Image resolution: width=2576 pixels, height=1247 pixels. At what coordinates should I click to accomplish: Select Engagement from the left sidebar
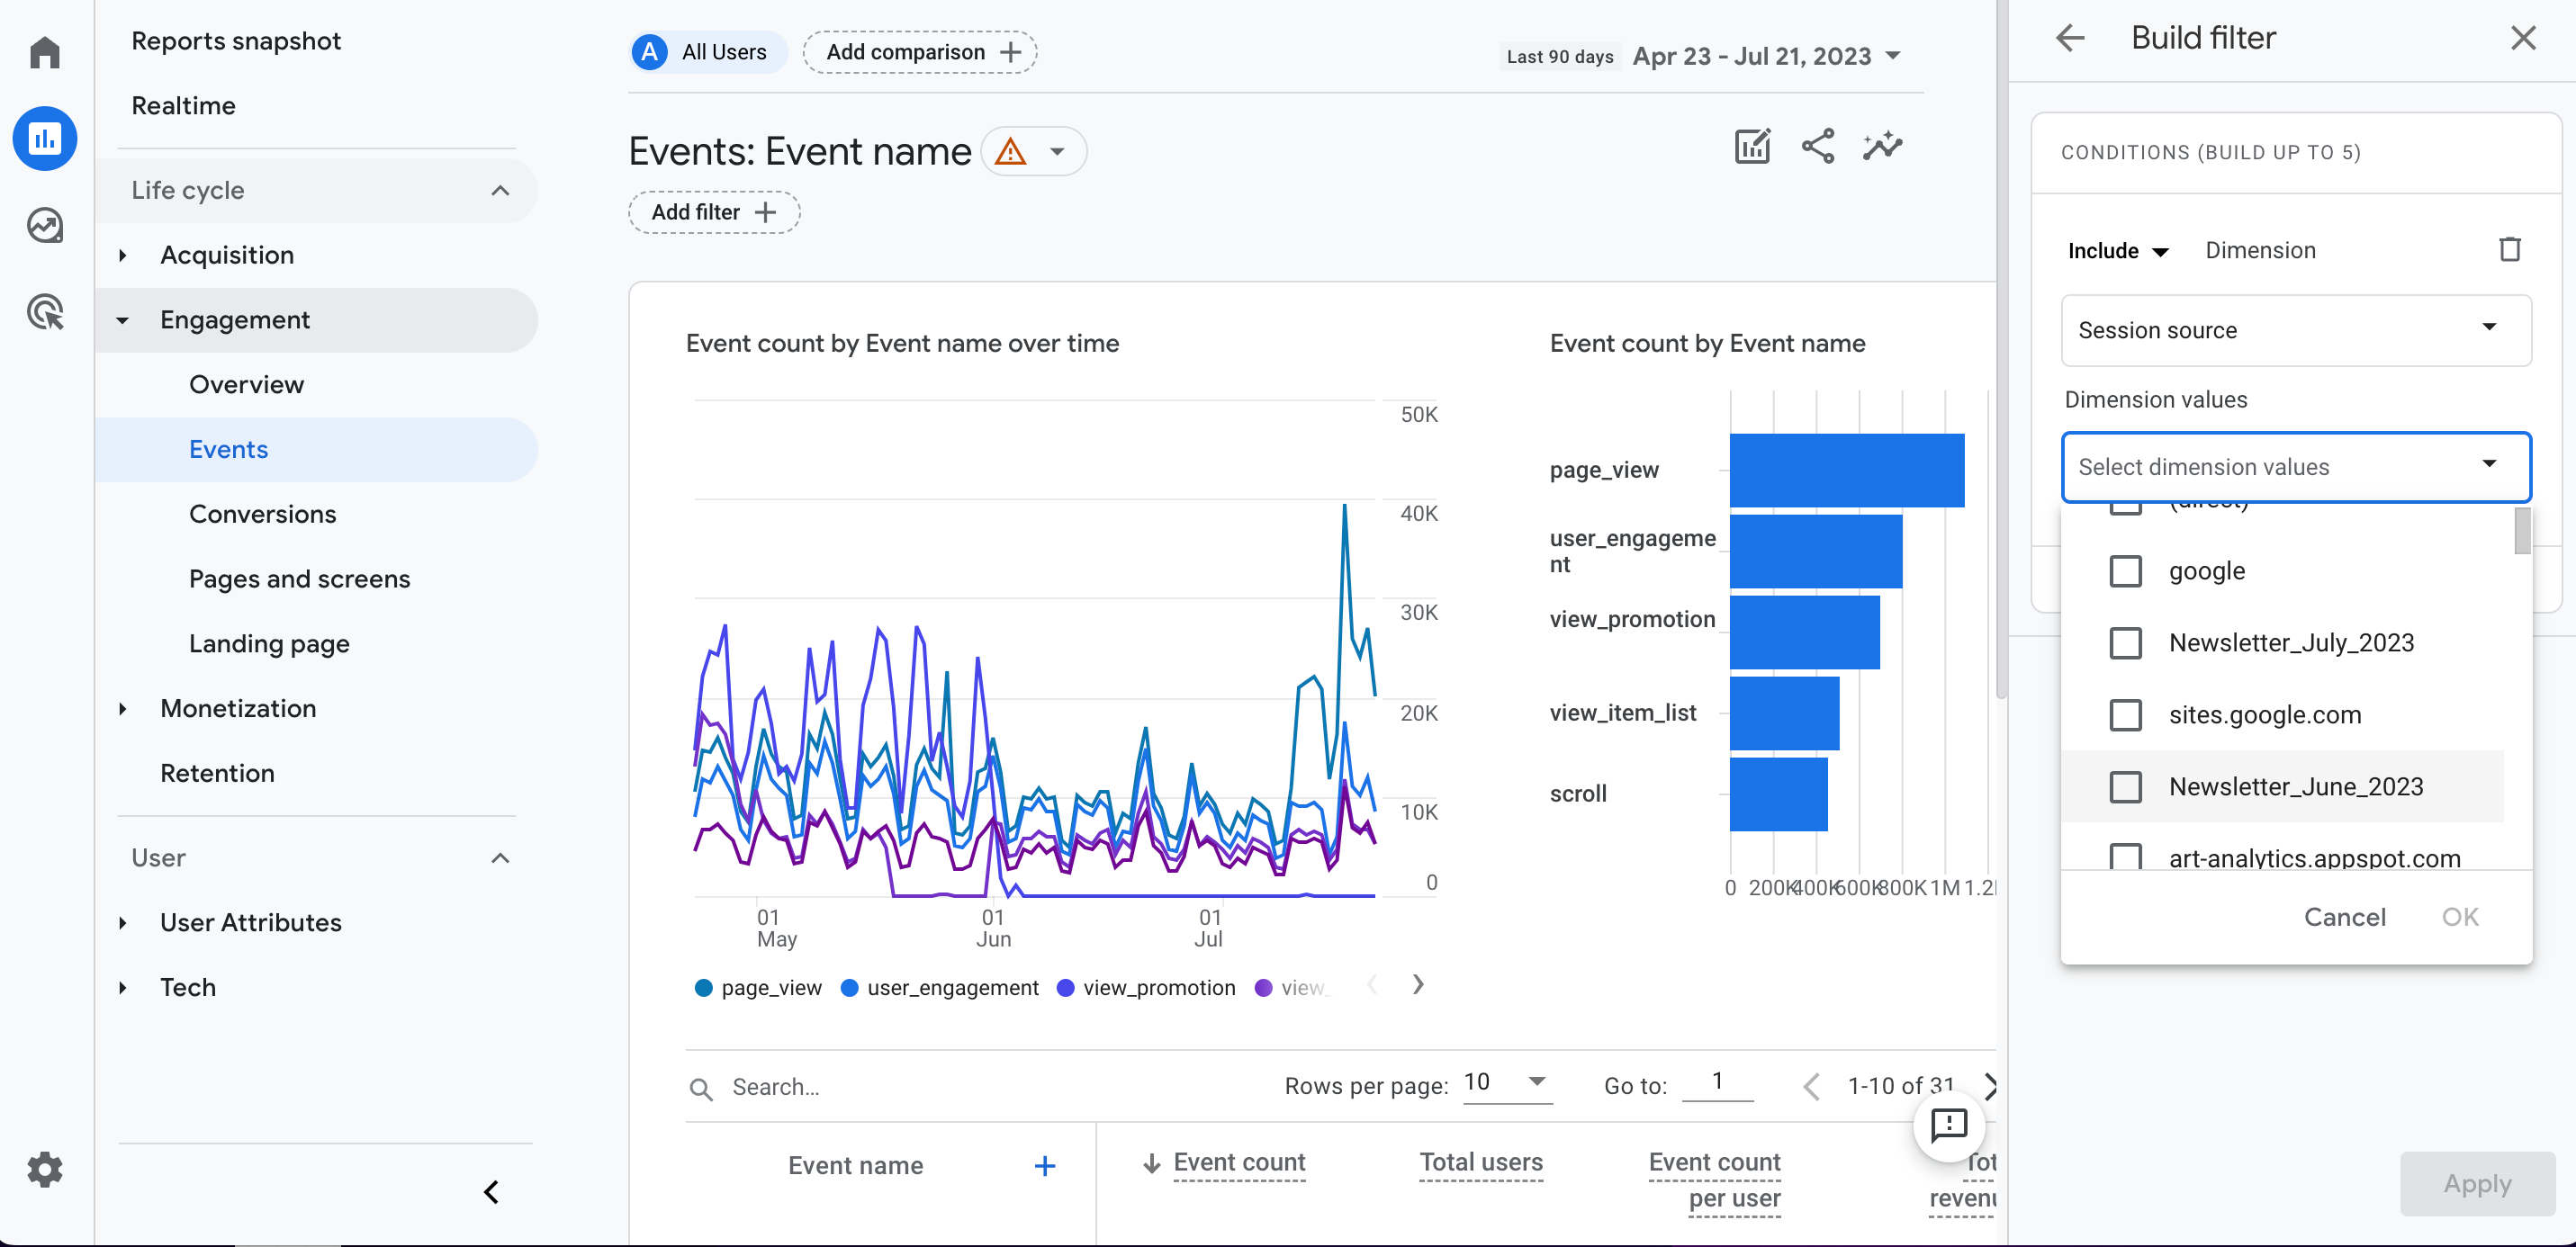pos(235,318)
